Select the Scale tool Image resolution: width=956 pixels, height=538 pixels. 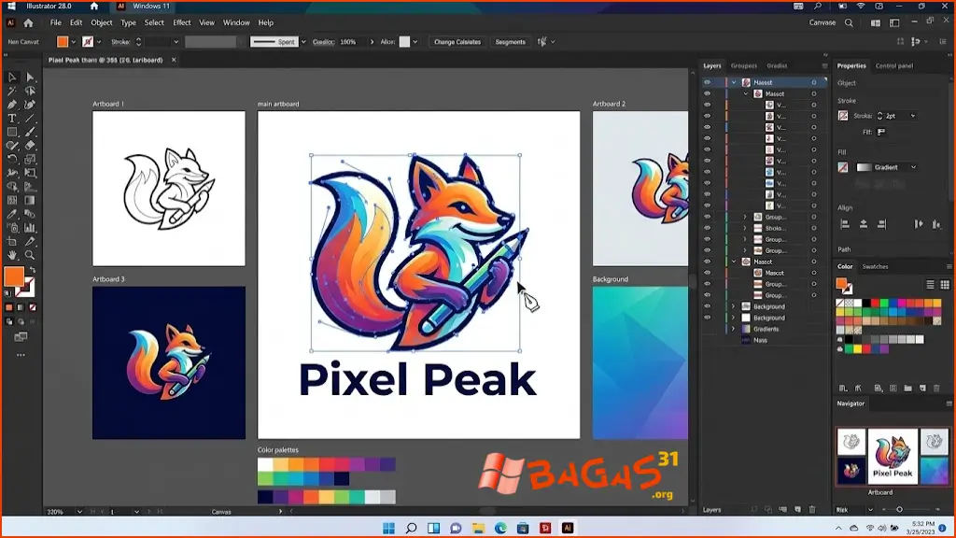[x=30, y=159]
